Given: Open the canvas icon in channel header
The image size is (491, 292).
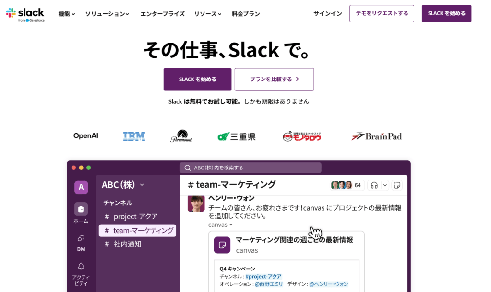Looking at the screenshot, I should pyautogui.click(x=396, y=185).
